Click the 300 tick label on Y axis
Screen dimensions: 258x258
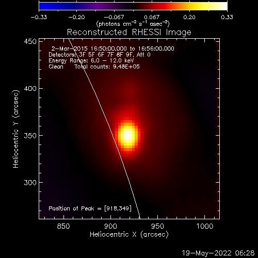30,183
